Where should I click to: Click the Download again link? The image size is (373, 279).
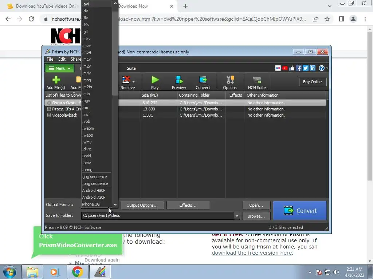click(x=102, y=260)
